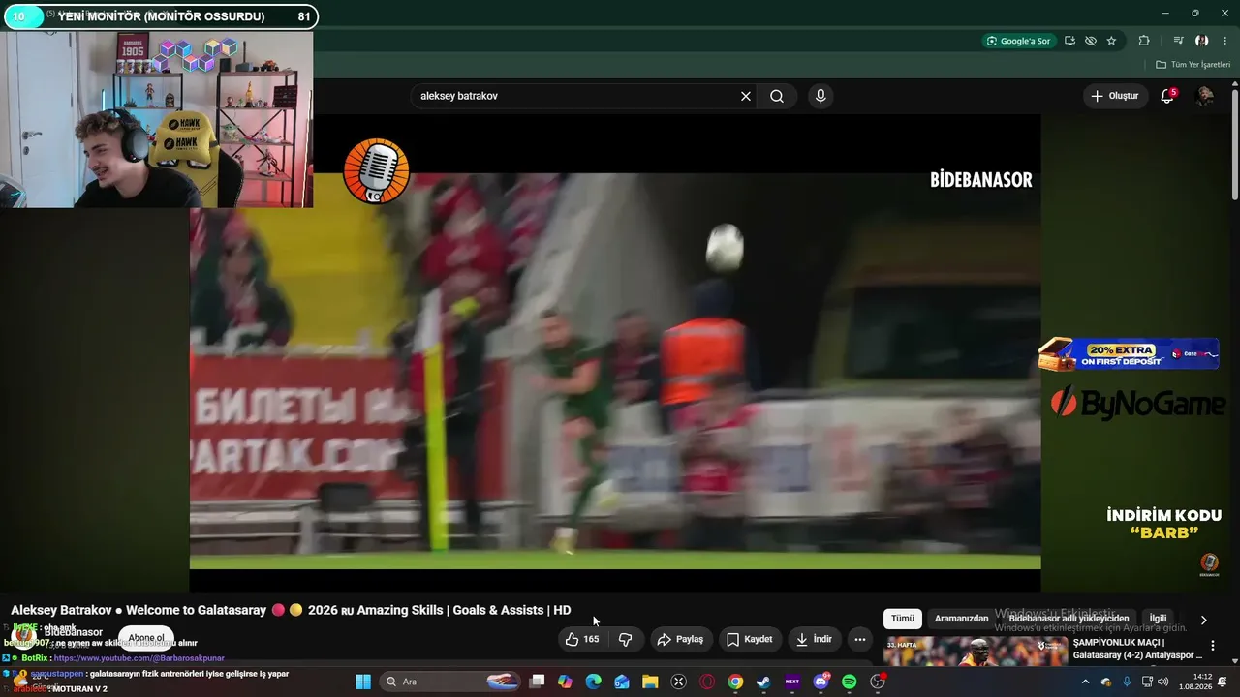
Task: Download video with the İndir button
Action: pos(815,639)
